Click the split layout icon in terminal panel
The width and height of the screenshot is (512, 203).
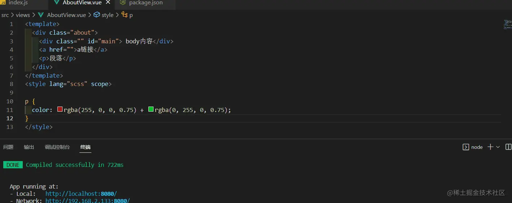tap(508, 147)
